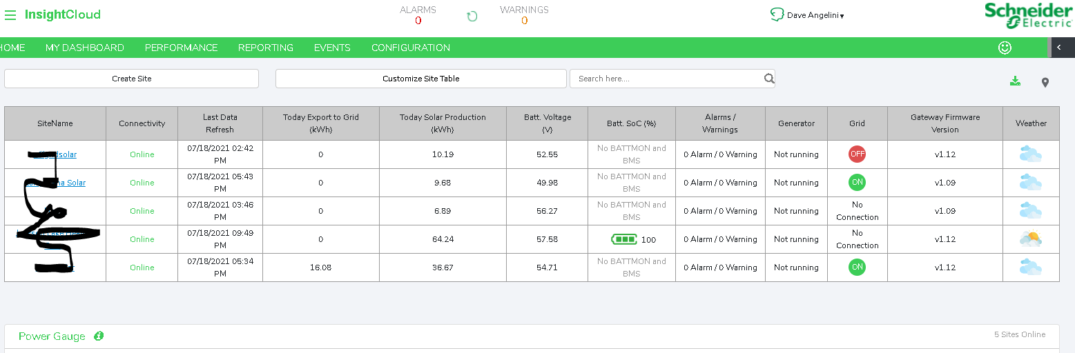Click the Grid column header

pyautogui.click(x=857, y=123)
